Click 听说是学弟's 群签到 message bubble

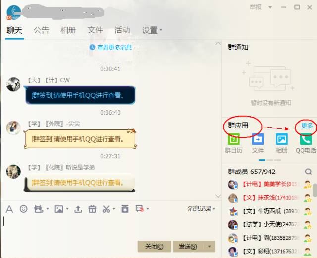tap(79, 183)
